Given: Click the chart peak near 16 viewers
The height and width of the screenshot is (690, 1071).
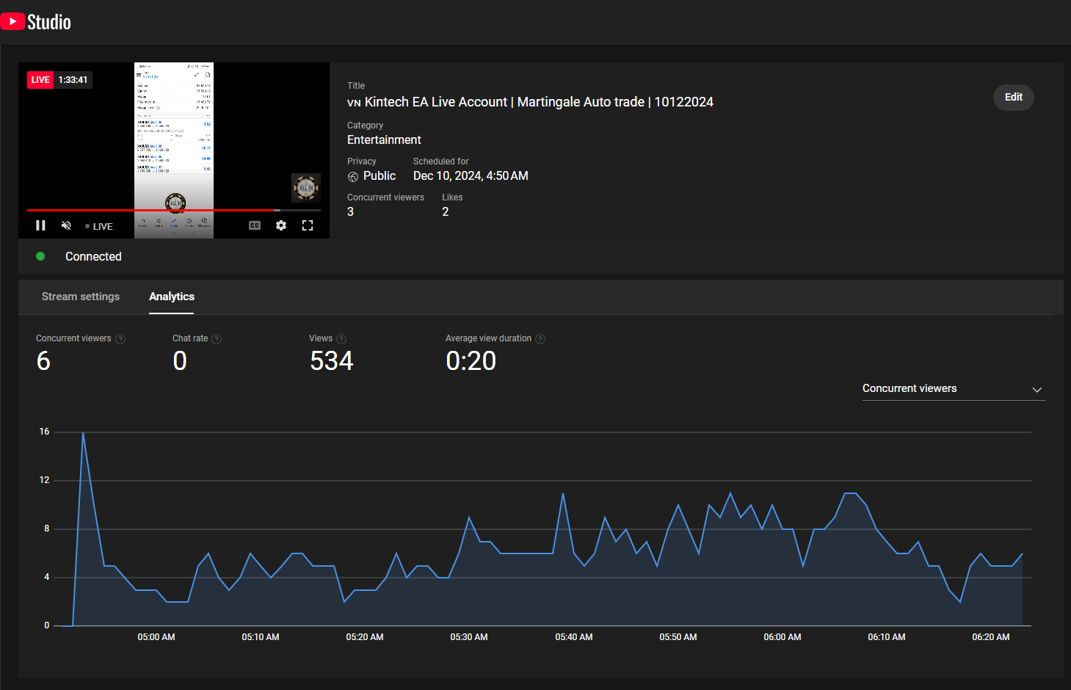Looking at the screenshot, I should click(83, 433).
